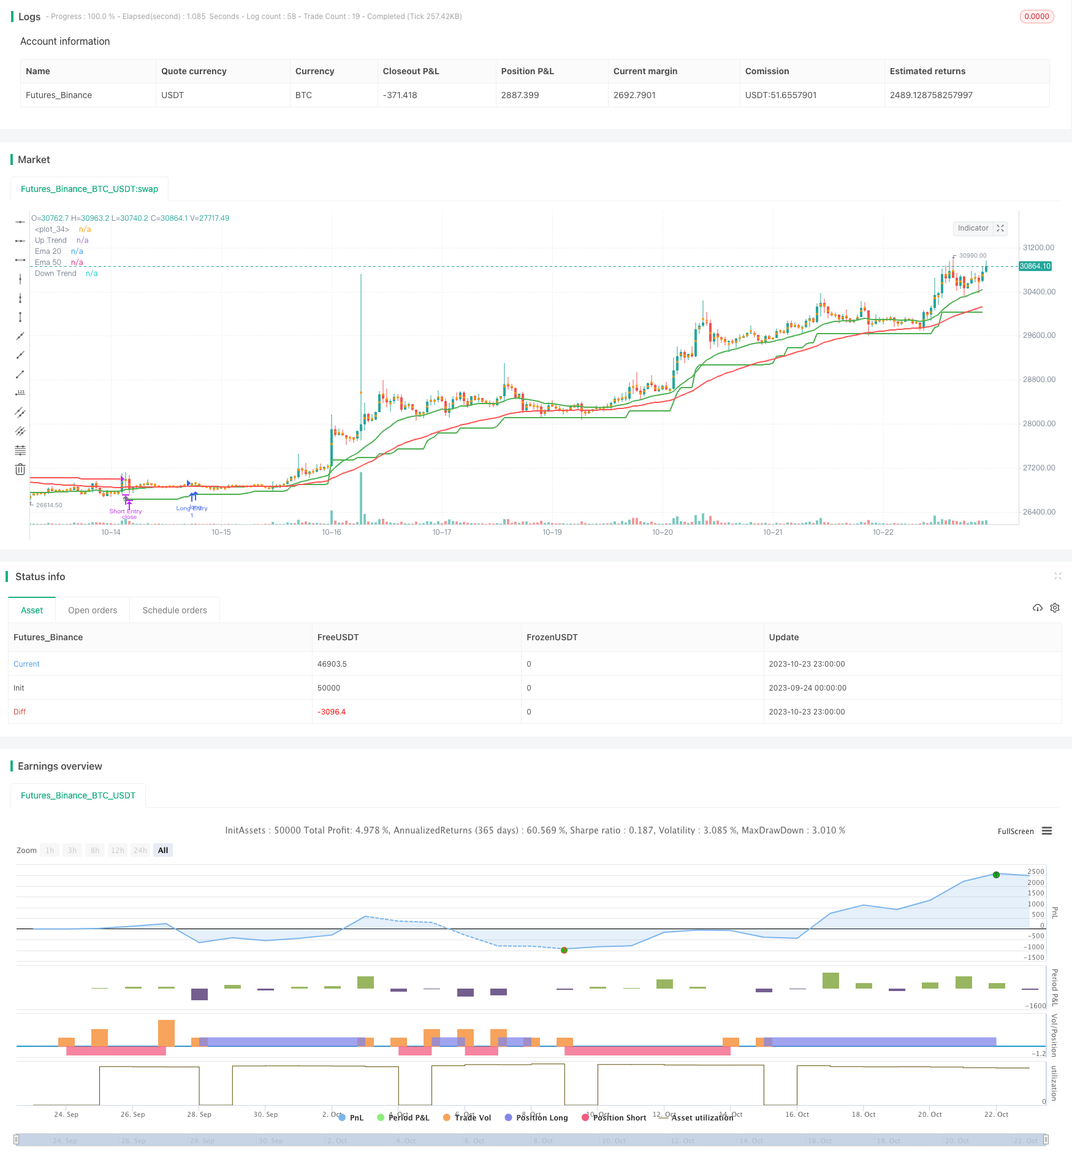Viewport: 1072px width, 1164px height.
Task: Set chart zoom to 12h
Action: click(x=118, y=850)
